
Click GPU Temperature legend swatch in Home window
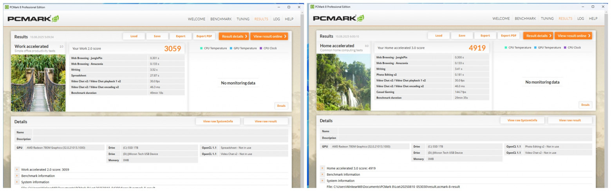(x=535, y=47)
